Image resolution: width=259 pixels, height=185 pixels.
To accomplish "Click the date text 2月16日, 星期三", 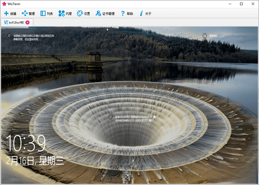I will click(x=35, y=161).
